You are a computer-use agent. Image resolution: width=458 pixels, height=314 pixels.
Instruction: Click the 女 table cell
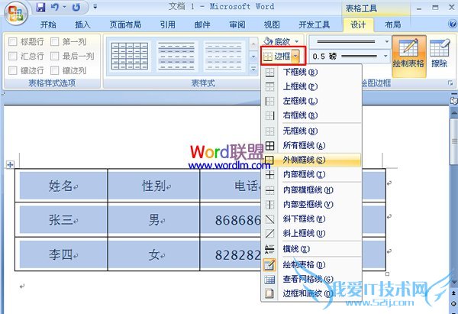click(156, 254)
